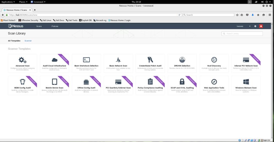Viewport: 274px width, 142px height.
Task: Select the Nessus Home / Scans browser tab
Action: [x=17, y=10]
